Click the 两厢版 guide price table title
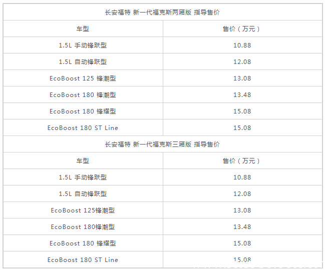Screen dimensions: 325x270 coord(162,12)
